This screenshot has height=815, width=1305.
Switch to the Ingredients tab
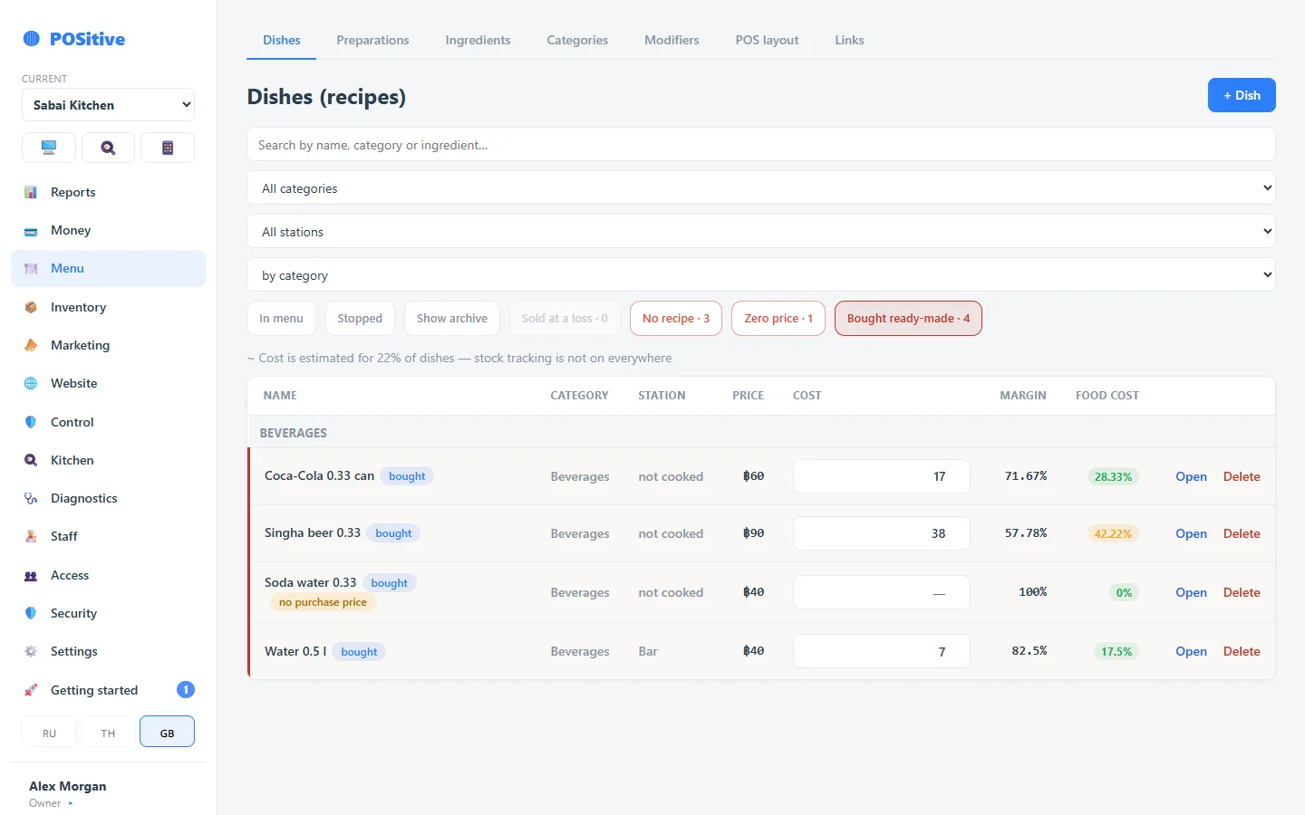pos(478,40)
